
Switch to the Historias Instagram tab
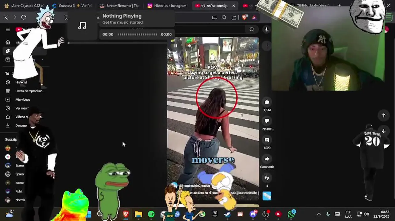click(x=167, y=6)
